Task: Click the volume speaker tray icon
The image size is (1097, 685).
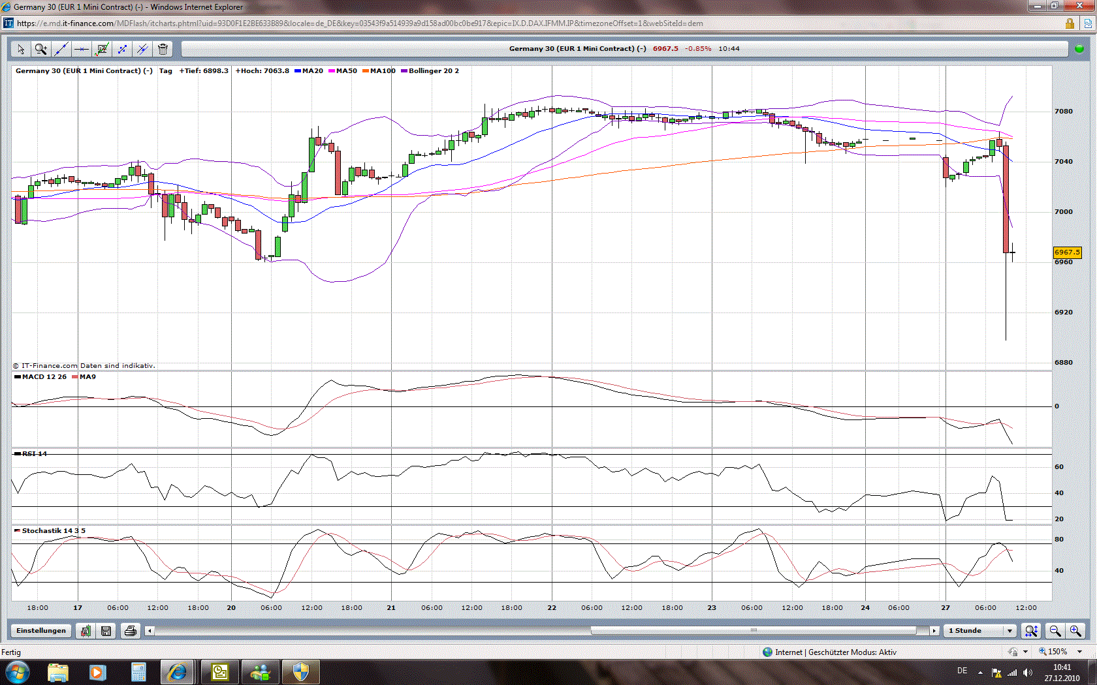Action: tap(1028, 673)
